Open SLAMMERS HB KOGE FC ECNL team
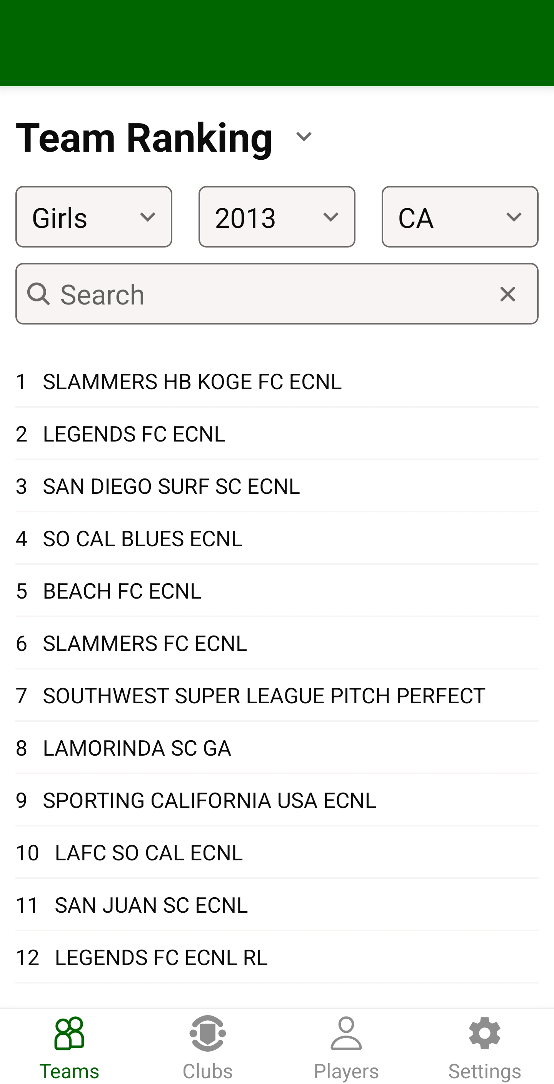This screenshot has height=1084, width=554. point(192,382)
